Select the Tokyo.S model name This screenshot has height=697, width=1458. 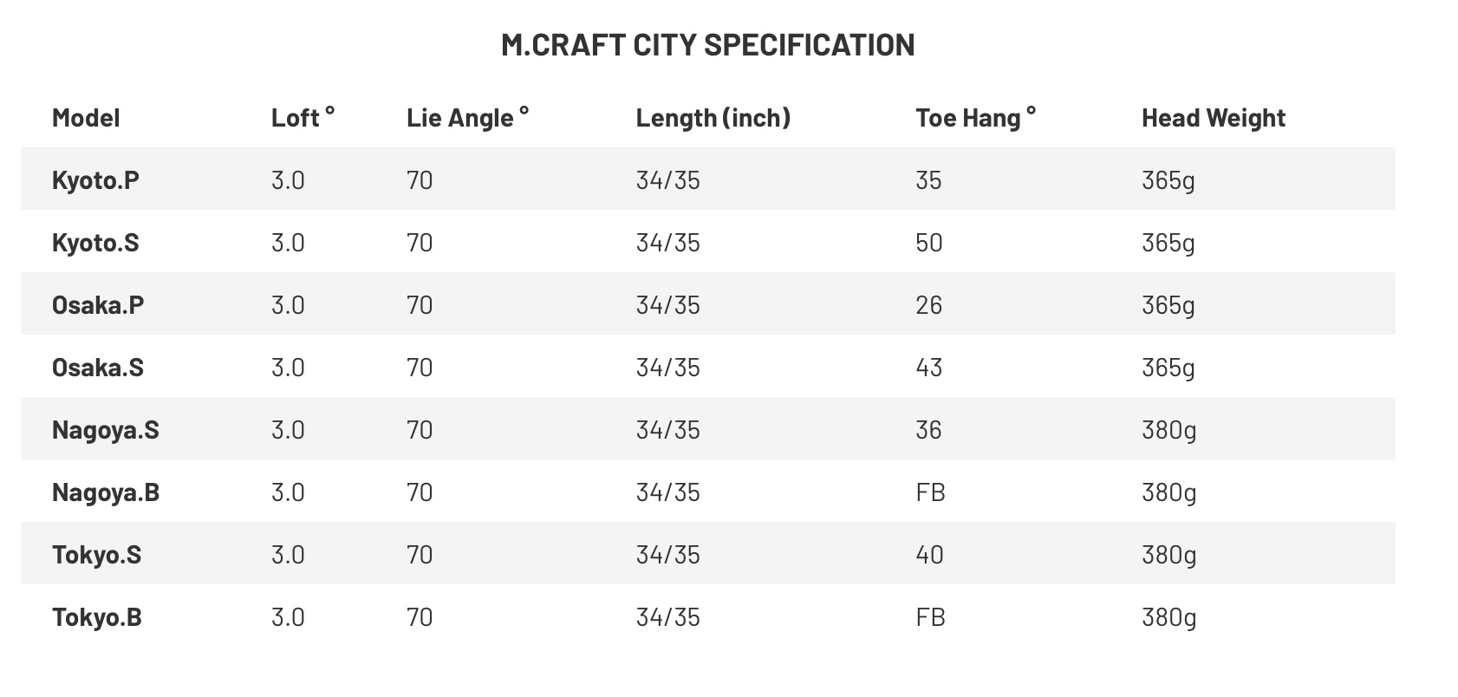click(96, 555)
